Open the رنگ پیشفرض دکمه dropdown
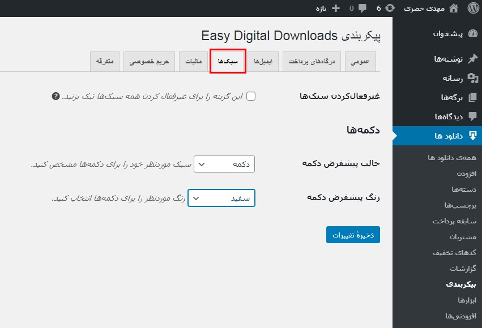Viewport: 482px width, 328px height. [x=221, y=198]
